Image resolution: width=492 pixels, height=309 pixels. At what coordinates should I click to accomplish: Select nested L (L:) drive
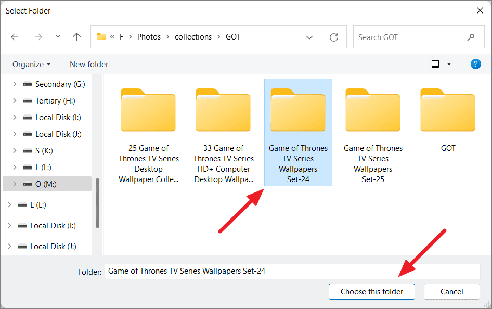click(43, 167)
